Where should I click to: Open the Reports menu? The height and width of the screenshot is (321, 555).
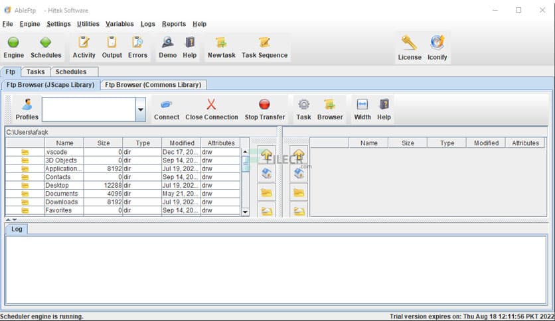(x=174, y=24)
